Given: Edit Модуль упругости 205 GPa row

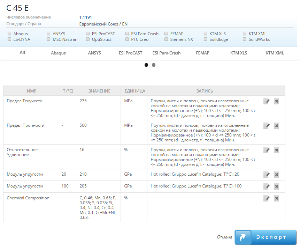Looking at the screenshot, I should 267,186.
